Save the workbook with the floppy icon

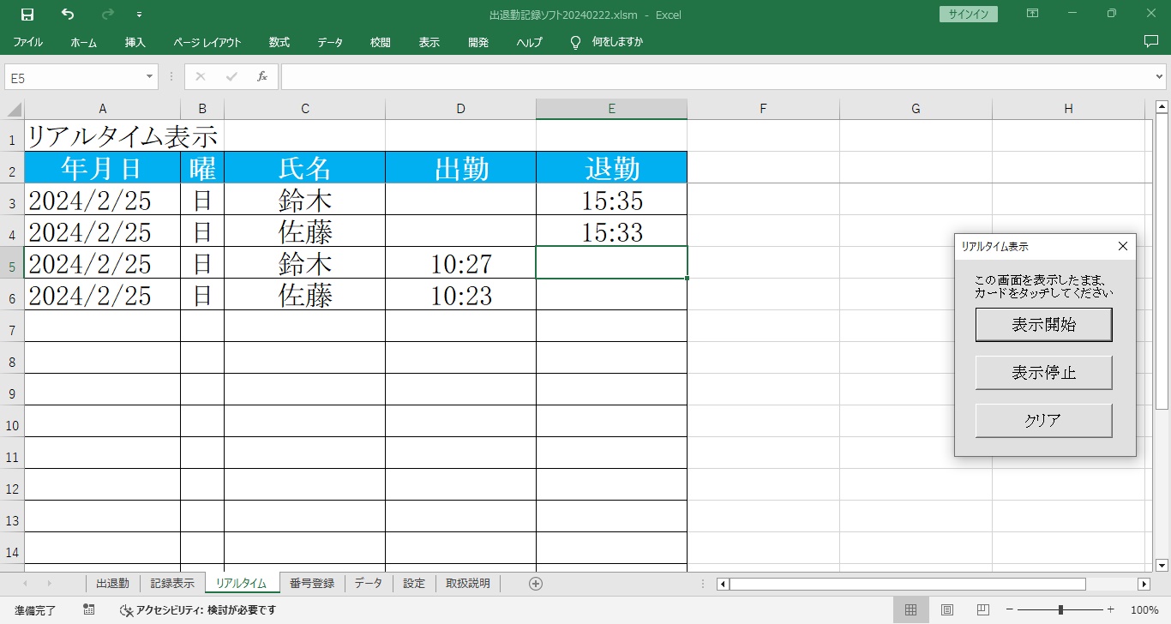coord(27,15)
